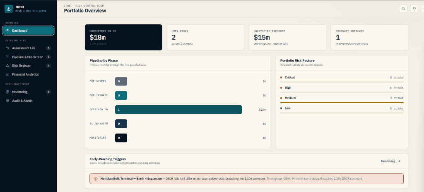
Task: Click the Pipeline & Pre-Screen count badge
Action: pos(48,57)
